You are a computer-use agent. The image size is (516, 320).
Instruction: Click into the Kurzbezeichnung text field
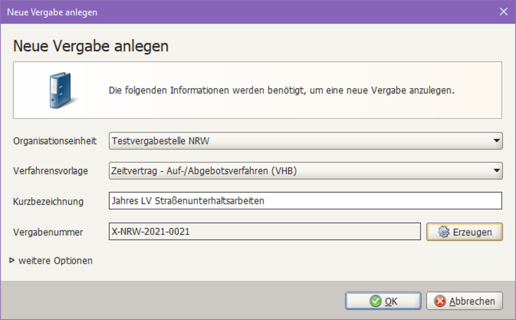point(305,201)
